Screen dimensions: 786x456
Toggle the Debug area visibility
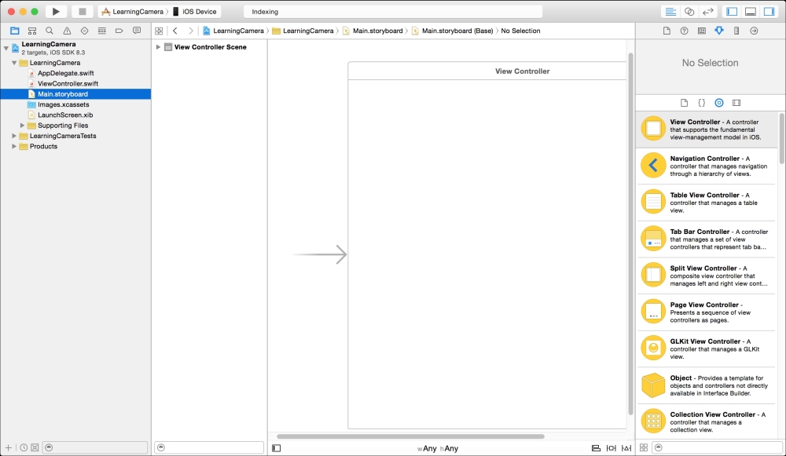(x=751, y=12)
